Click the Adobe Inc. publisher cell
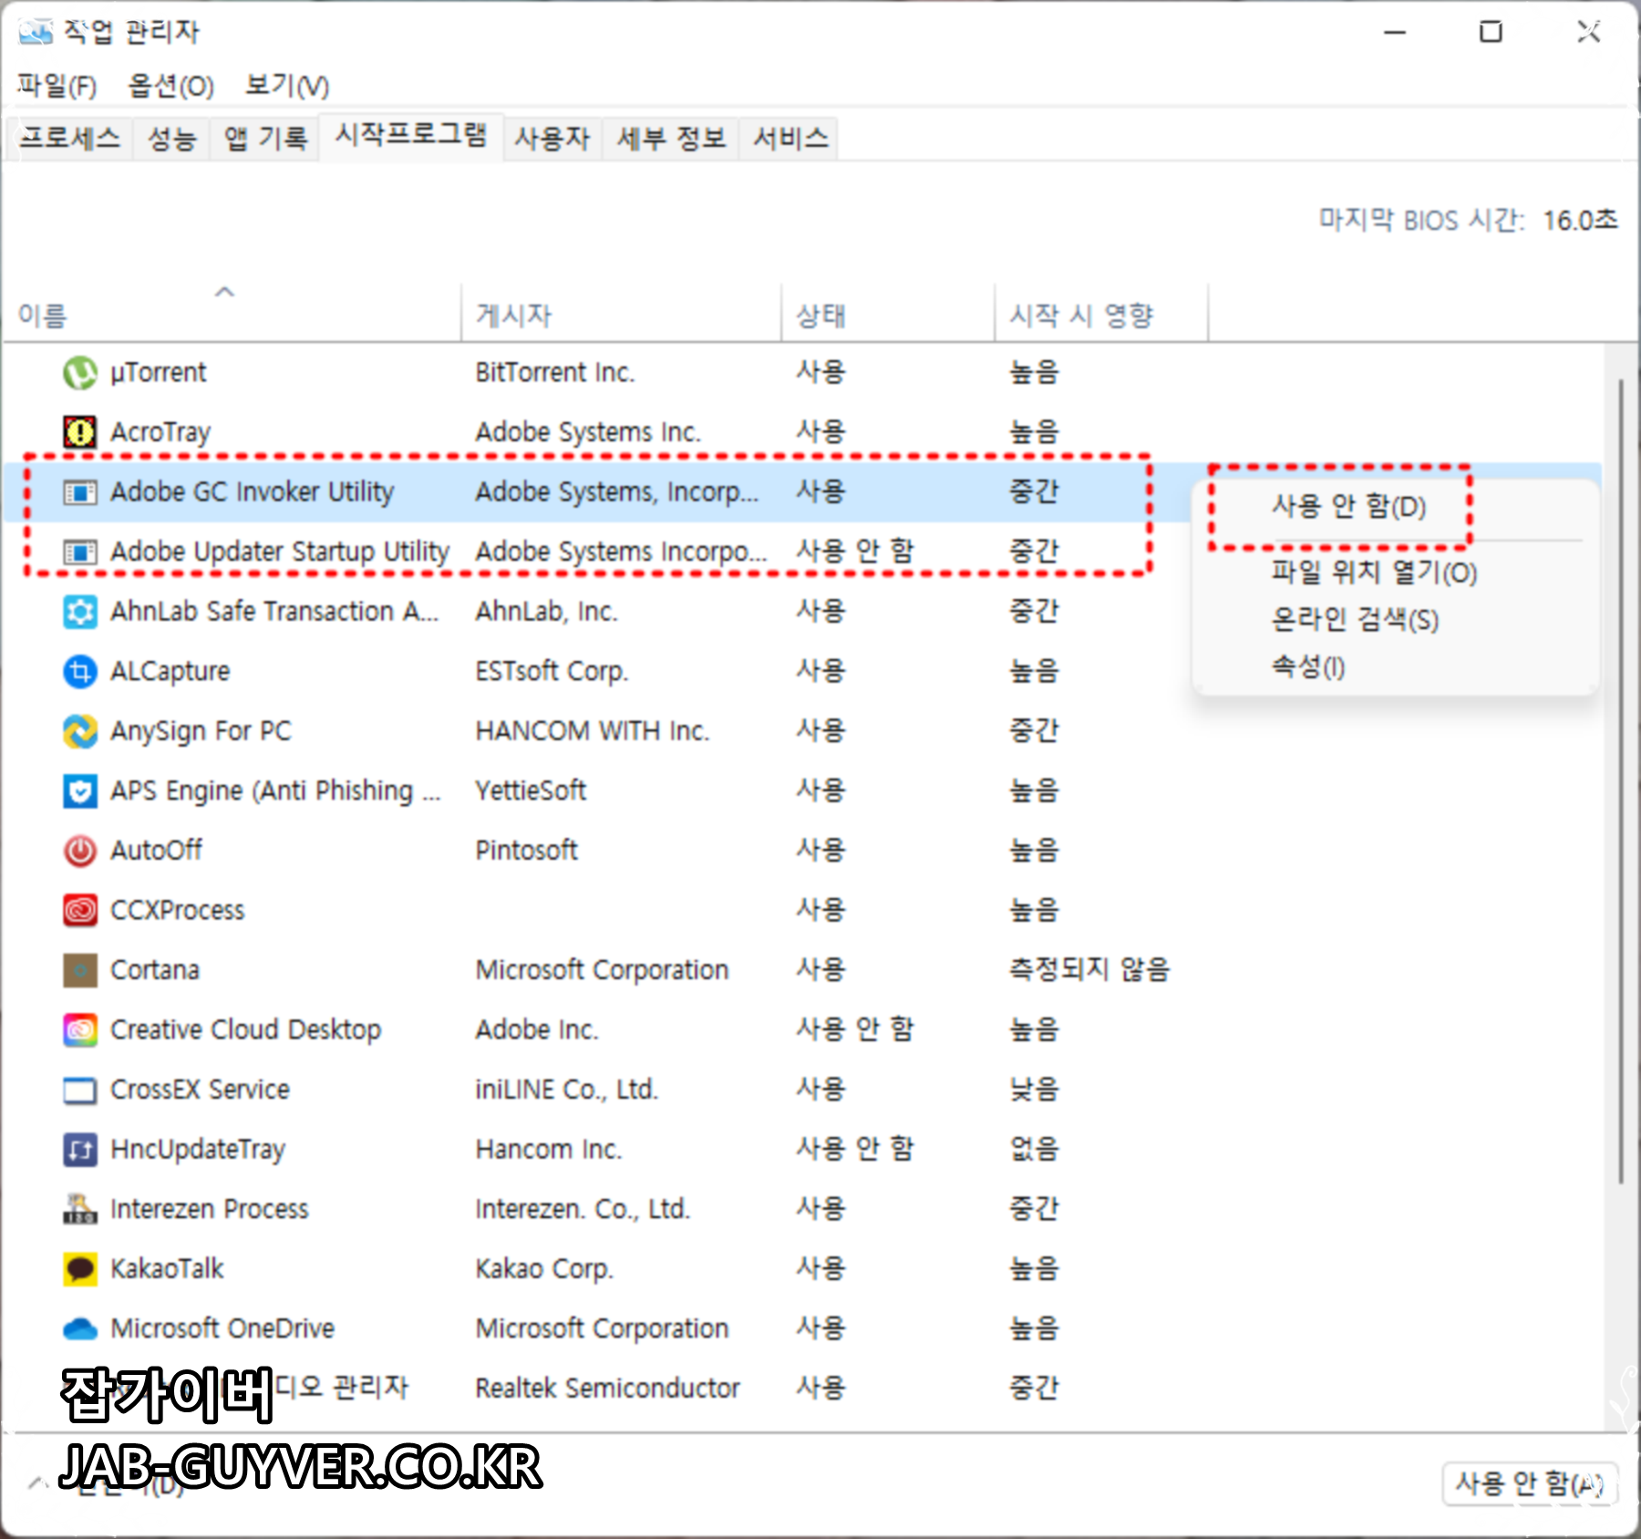Viewport: 1641px width, 1539px height. point(537,1030)
